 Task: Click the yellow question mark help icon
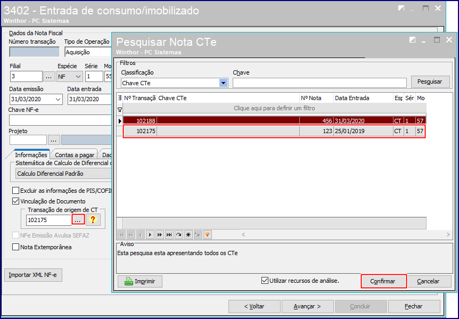point(93,219)
